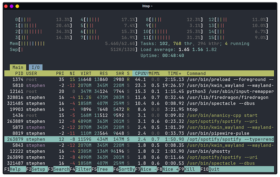Click the CPU% sorted column header
Image resolution: width=280 pixels, height=177 pixels.
pos(140,73)
